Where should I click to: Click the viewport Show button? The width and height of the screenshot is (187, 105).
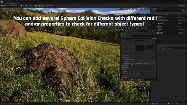coord(17,9)
